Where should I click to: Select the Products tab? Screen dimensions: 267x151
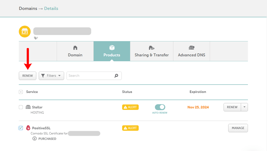pyautogui.click(x=112, y=51)
